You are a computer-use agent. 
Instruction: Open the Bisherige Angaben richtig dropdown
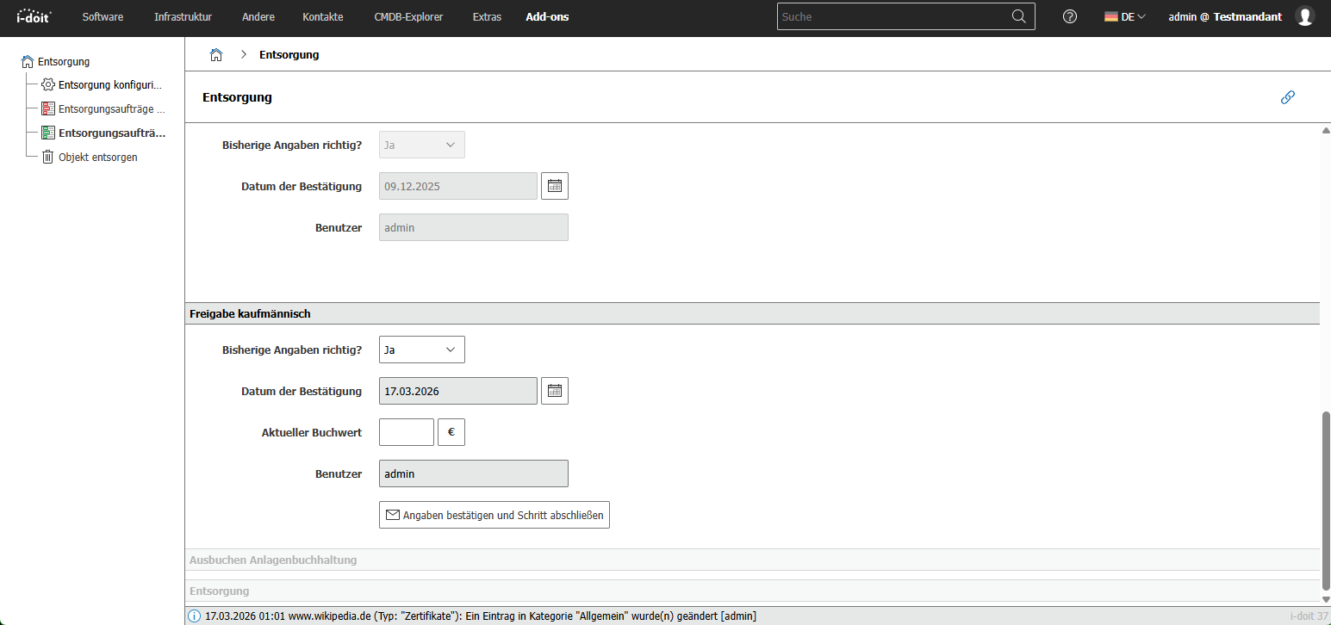pos(421,350)
